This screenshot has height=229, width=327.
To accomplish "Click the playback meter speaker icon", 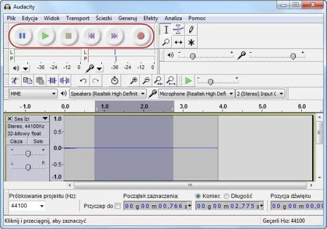I will [x=16, y=68].
